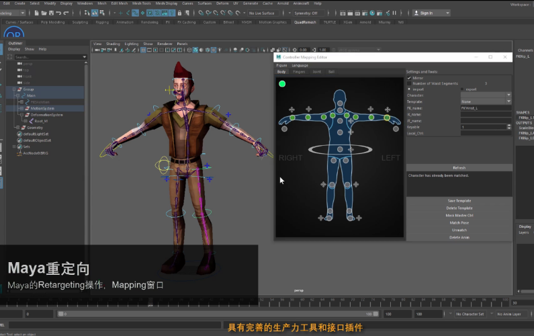Click the Refresh button
Viewport: 534px width, 336px height.
[459, 167]
